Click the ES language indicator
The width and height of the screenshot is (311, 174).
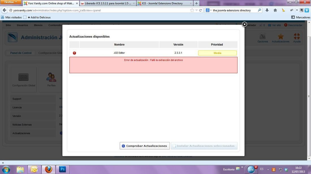coord(262,169)
